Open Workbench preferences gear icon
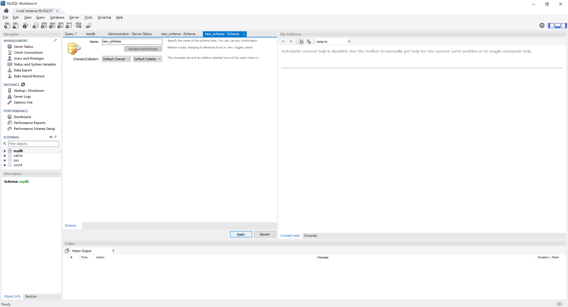The height and width of the screenshot is (307, 568). pyautogui.click(x=542, y=25)
